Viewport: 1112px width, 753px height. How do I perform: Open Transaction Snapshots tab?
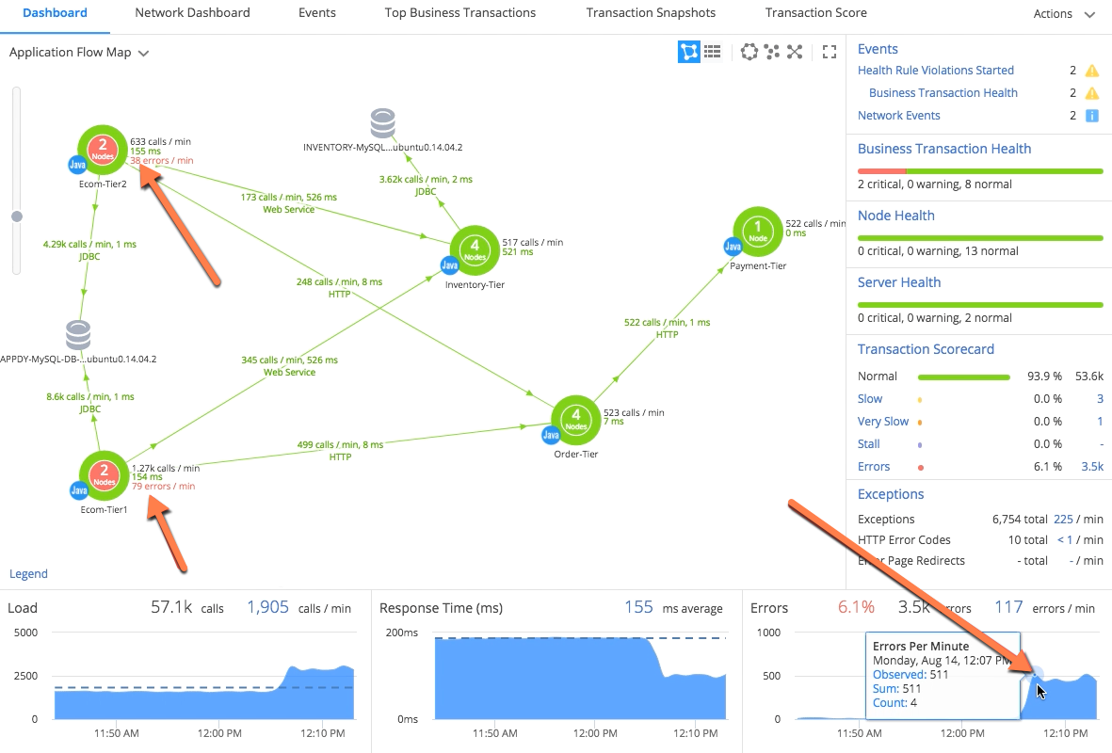651,13
